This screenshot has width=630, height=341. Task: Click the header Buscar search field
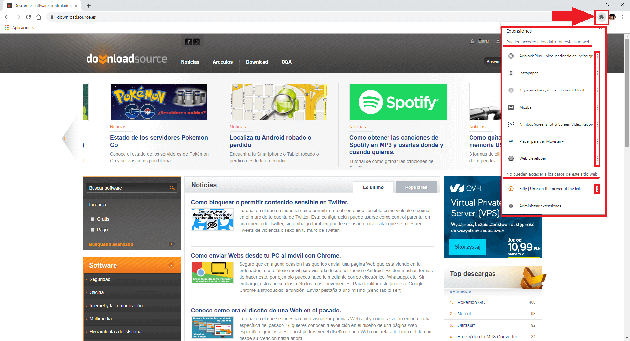coord(493,62)
